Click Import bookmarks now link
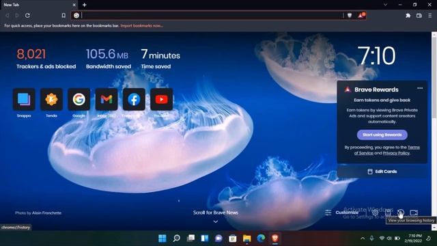The image size is (437, 246). [x=141, y=26]
